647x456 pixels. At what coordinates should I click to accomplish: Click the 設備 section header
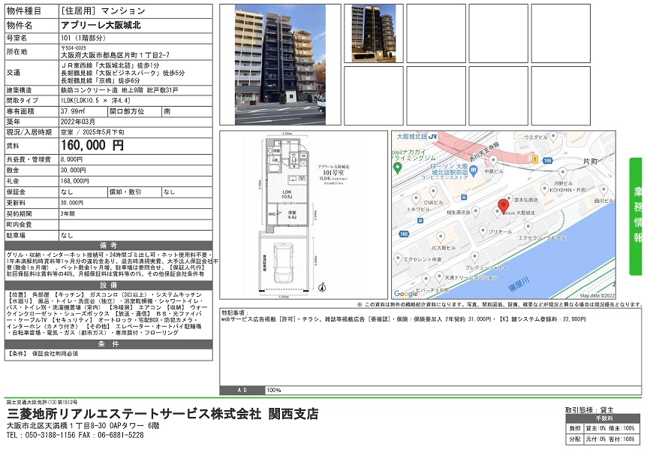point(108,285)
